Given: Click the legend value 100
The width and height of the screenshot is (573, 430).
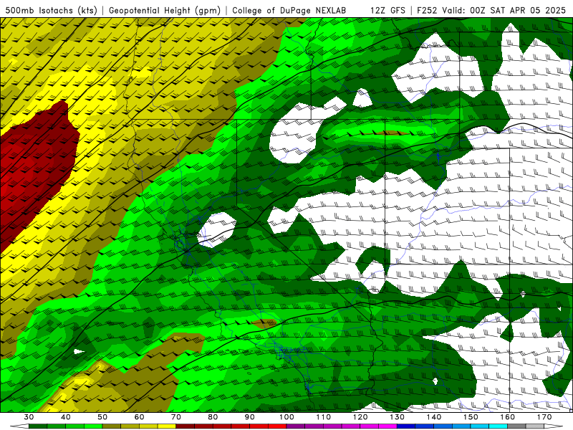Looking at the screenshot, I should point(286,417).
